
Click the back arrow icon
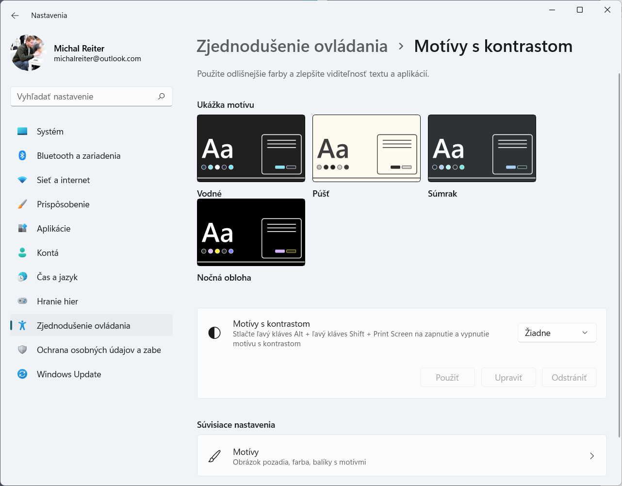tap(15, 16)
